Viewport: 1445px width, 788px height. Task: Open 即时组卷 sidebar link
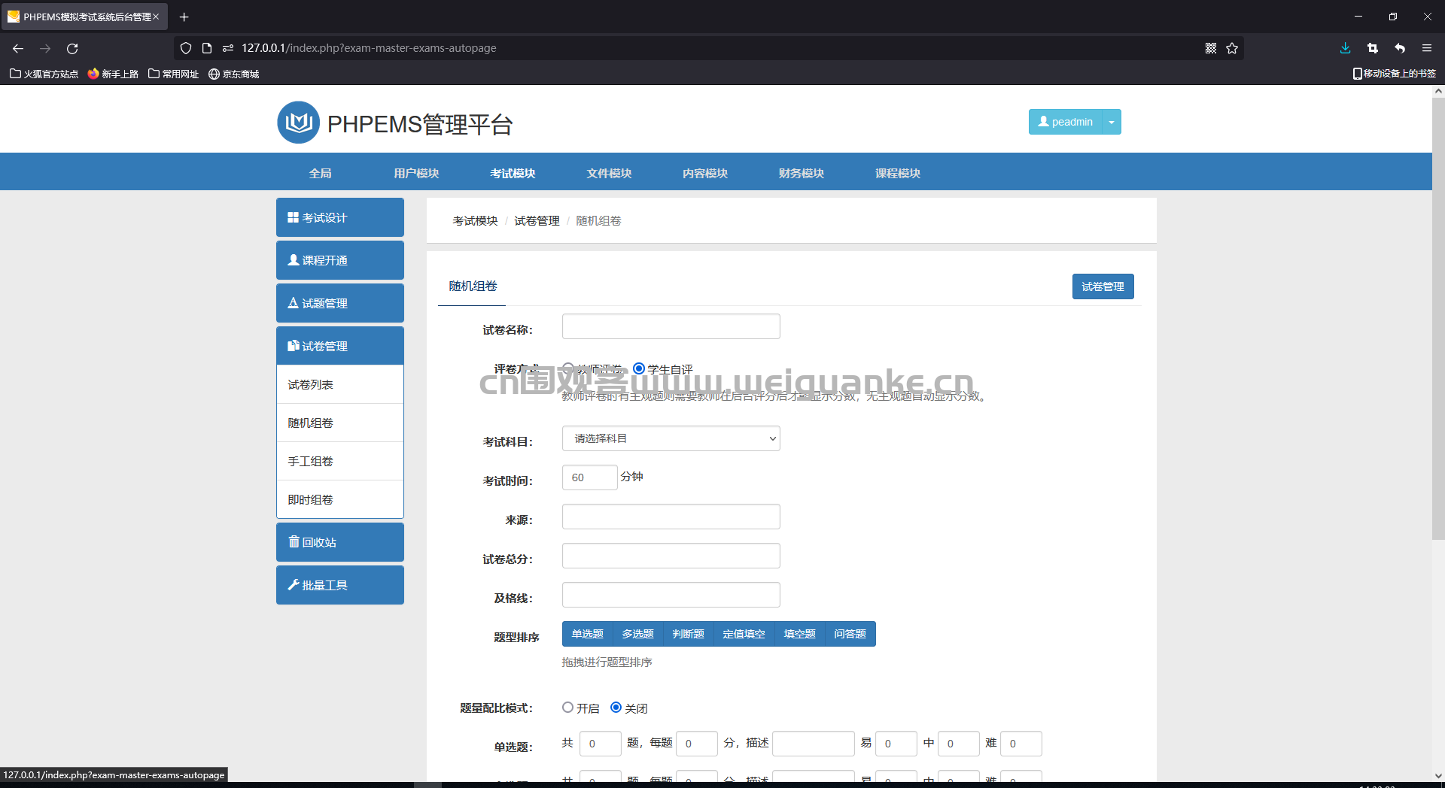pyautogui.click(x=340, y=499)
